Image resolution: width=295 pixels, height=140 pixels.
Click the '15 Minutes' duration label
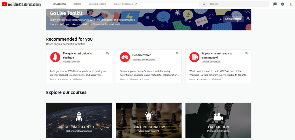tap(216, 80)
